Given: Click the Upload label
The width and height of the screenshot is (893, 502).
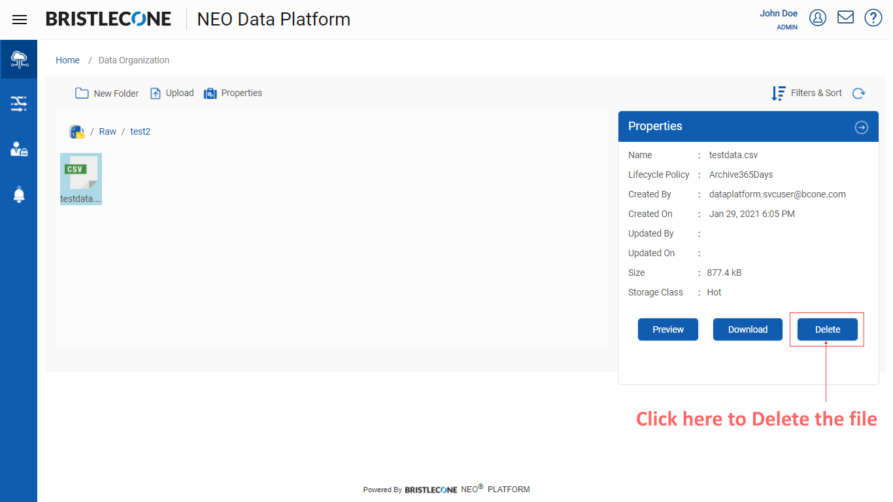Looking at the screenshot, I should pos(180,93).
